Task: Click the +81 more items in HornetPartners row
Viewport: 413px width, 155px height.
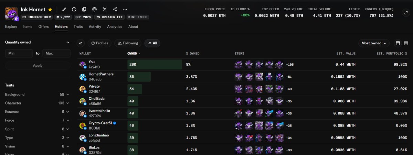Action: pos(289,77)
